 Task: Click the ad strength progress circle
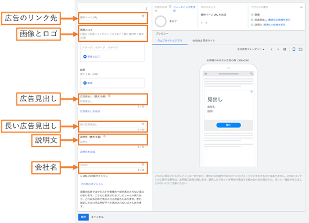tap(161, 21)
